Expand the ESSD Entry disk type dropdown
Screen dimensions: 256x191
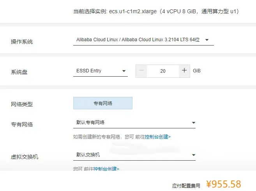pos(100,71)
